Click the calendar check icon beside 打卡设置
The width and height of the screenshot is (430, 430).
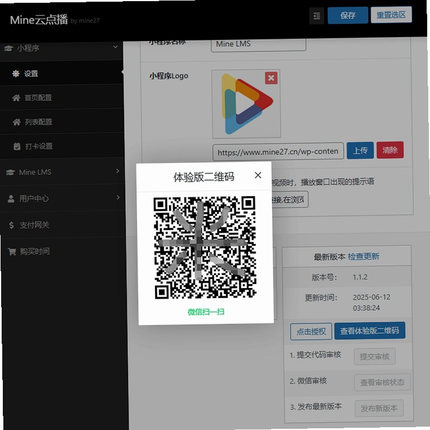pos(17,147)
